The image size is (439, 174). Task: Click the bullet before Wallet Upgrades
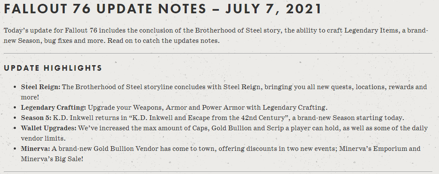pyautogui.click(x=15, y=129)
